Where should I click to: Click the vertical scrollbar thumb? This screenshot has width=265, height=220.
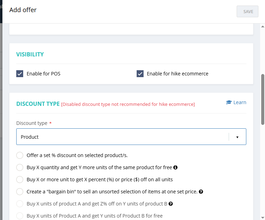(263, 99)
